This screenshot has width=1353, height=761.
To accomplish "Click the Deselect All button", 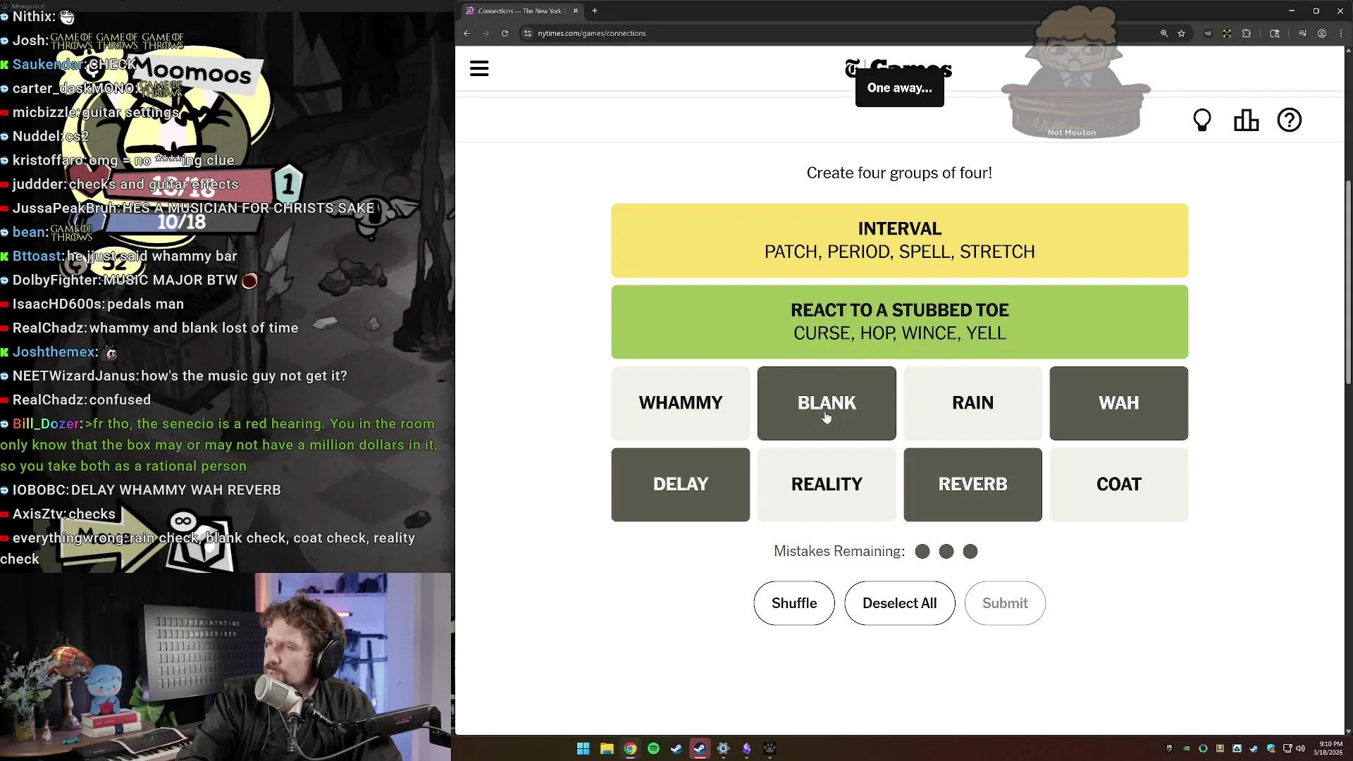I will click(x=899, y=603).
